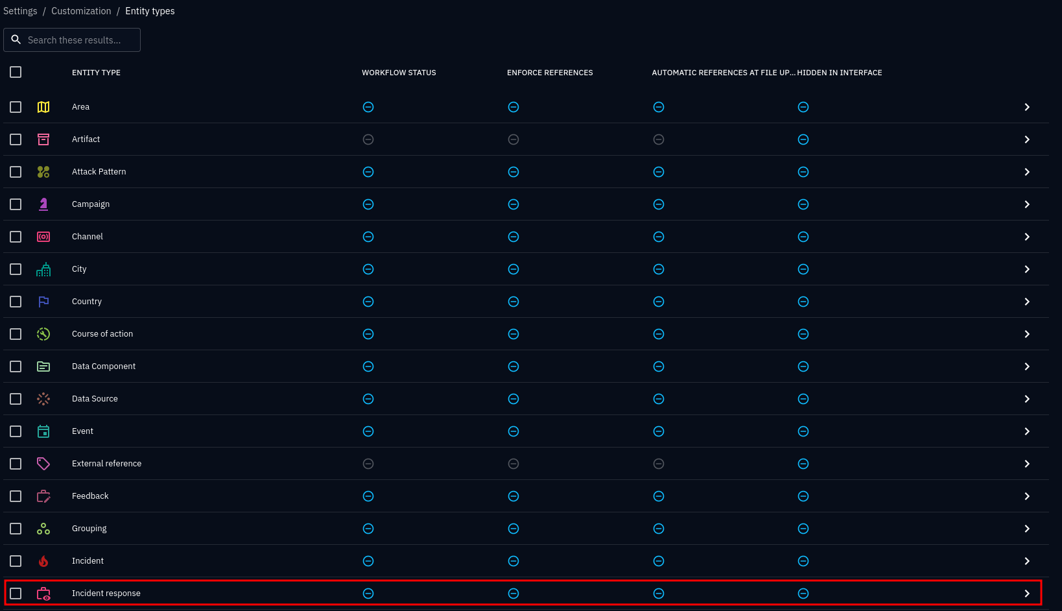1062x611 pixels.
Task: Open the Grouping entity type row
Action: pos(526,529)
